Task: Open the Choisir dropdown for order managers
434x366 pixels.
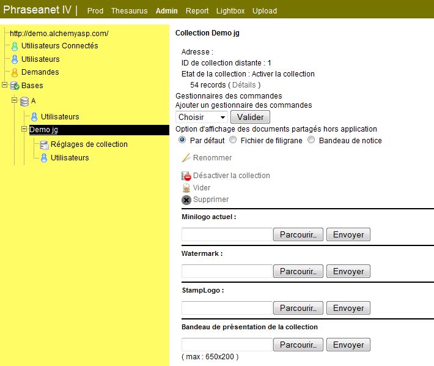Action: click(x=202, y=117)
